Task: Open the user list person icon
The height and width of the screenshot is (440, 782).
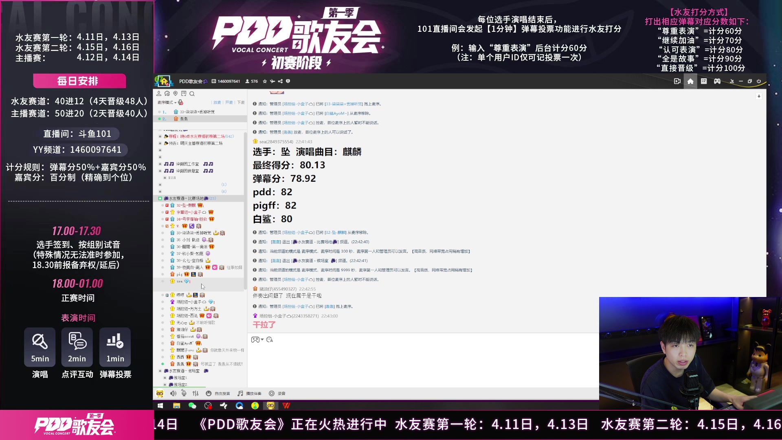Action: (159, 94)
